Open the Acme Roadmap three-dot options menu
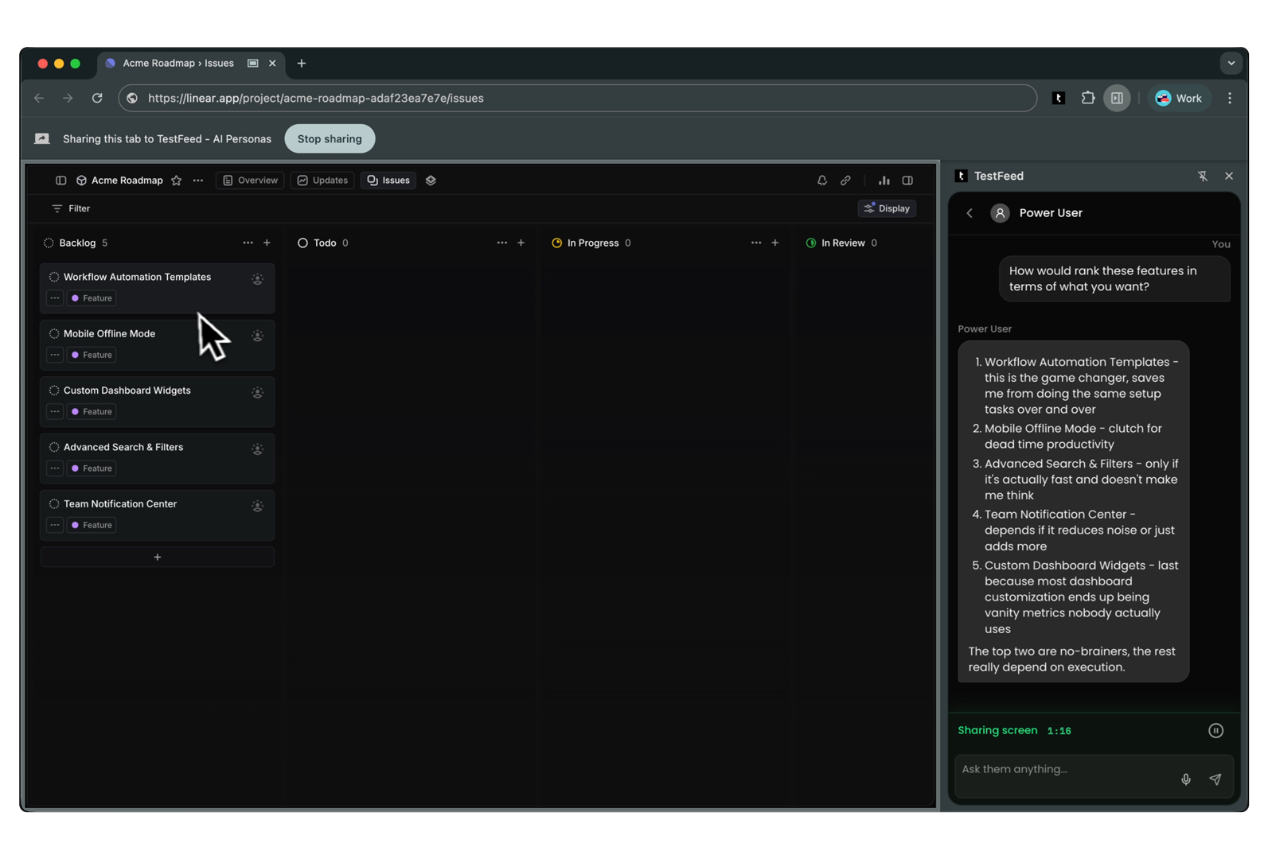Image resolution: width=1268 pixels, height=859 pixels. click(198, 181)
